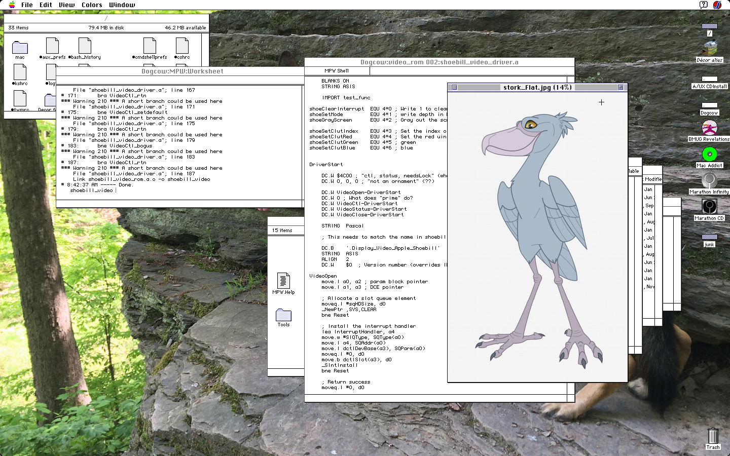This screenshot has width=730, height=456.
Task: Open the Colors menu
Action: (x=92, y=5)
